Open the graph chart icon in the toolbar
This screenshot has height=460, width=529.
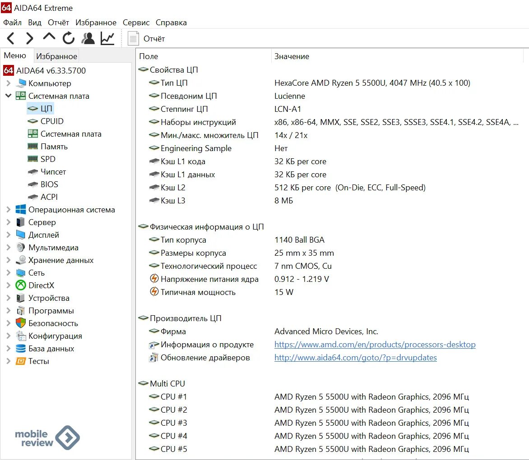107,38
